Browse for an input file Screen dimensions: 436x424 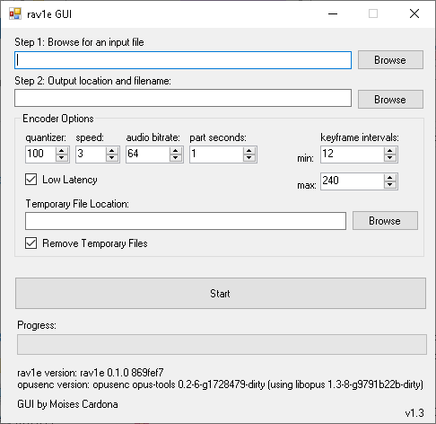click(x=390, y=60)
